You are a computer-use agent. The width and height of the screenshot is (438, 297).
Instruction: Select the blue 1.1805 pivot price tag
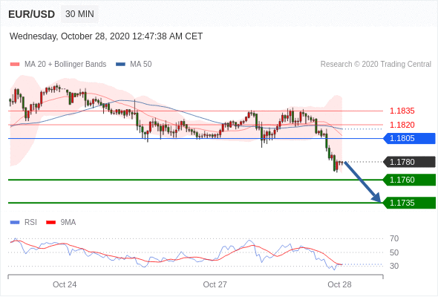[x=409, y=138]
